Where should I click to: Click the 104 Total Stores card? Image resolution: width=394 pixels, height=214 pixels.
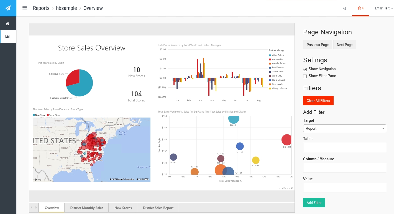coord(136,96)
